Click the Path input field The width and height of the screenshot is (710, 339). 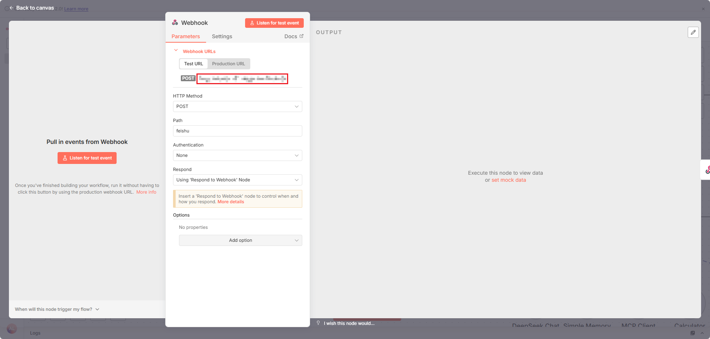[237, 131]
